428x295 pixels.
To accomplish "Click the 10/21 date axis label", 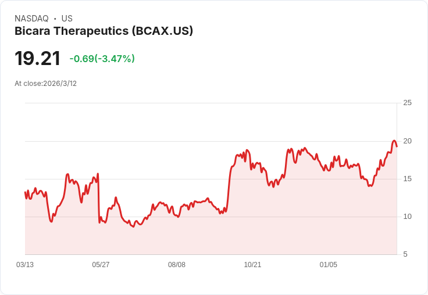I will 252,264.
